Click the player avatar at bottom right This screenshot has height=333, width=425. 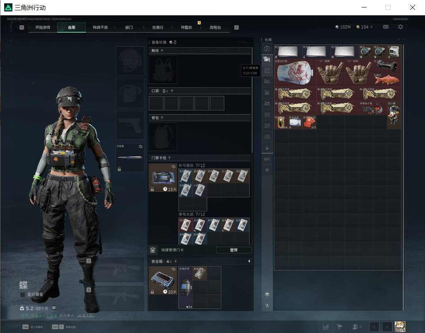pyautogui.click(x=400, y=326)
